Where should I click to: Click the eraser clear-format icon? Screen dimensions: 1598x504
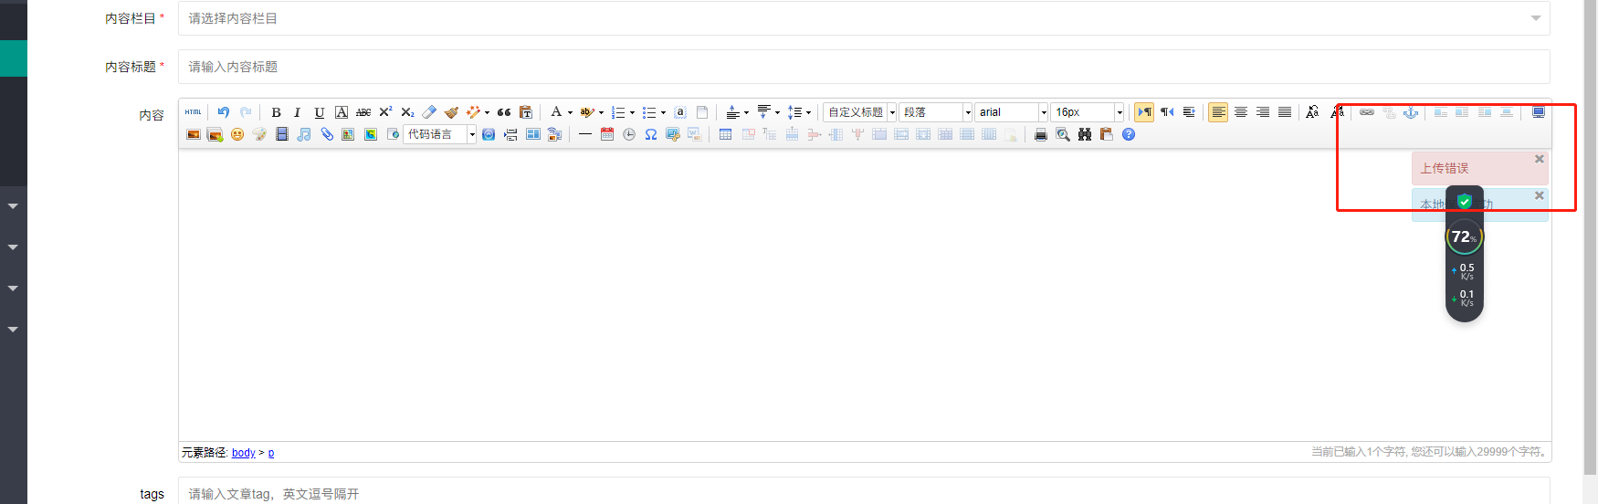[x=429, y=112]
